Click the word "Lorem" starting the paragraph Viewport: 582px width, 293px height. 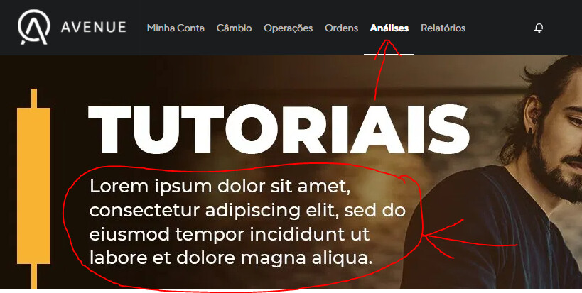(x=119, y=187)
